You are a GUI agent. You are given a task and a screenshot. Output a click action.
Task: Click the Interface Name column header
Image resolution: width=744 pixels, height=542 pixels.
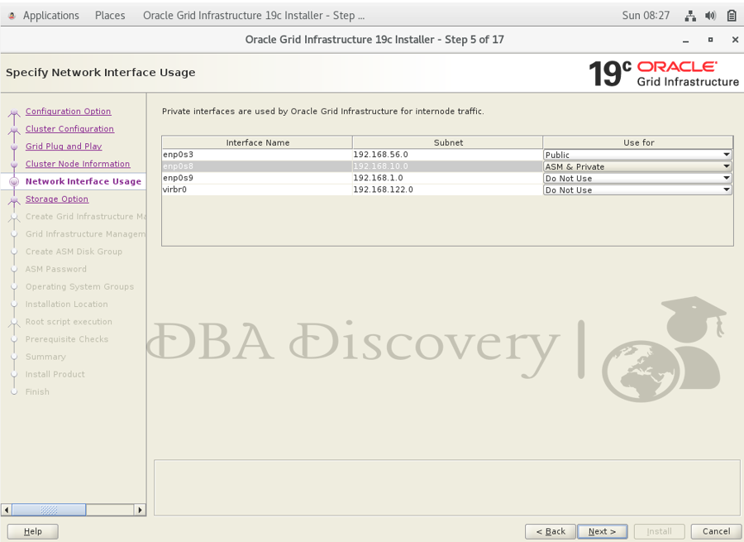[x=257, y=142]
